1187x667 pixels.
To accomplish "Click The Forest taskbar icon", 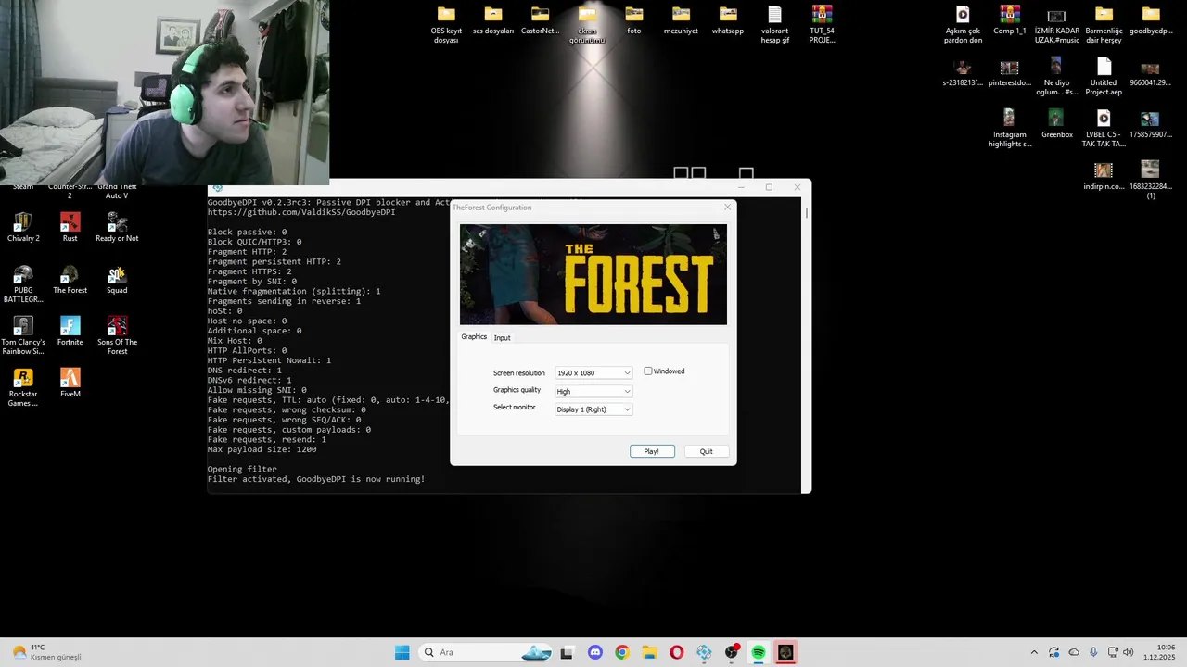I will coord(785,652).
